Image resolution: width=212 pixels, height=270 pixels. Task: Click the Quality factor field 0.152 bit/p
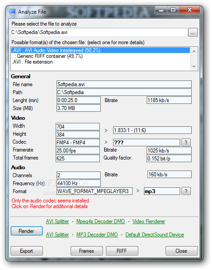click(x=169, y=158)
